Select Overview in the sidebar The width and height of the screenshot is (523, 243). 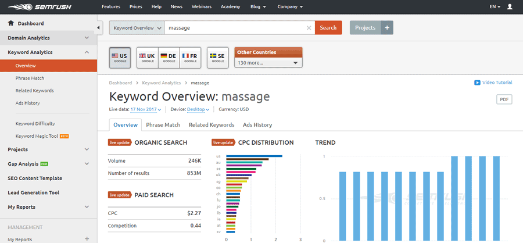coord(49,66)
